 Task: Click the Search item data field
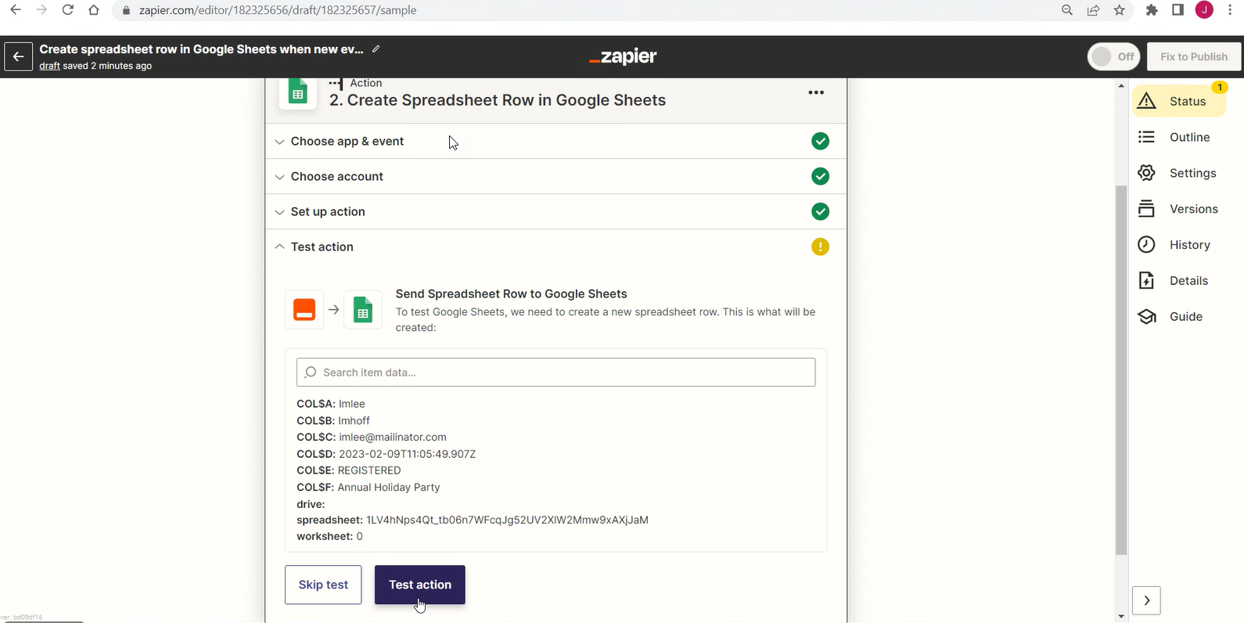point(555,373)
